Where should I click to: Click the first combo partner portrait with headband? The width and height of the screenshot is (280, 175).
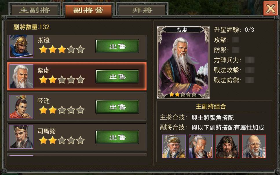click(174, 146)
